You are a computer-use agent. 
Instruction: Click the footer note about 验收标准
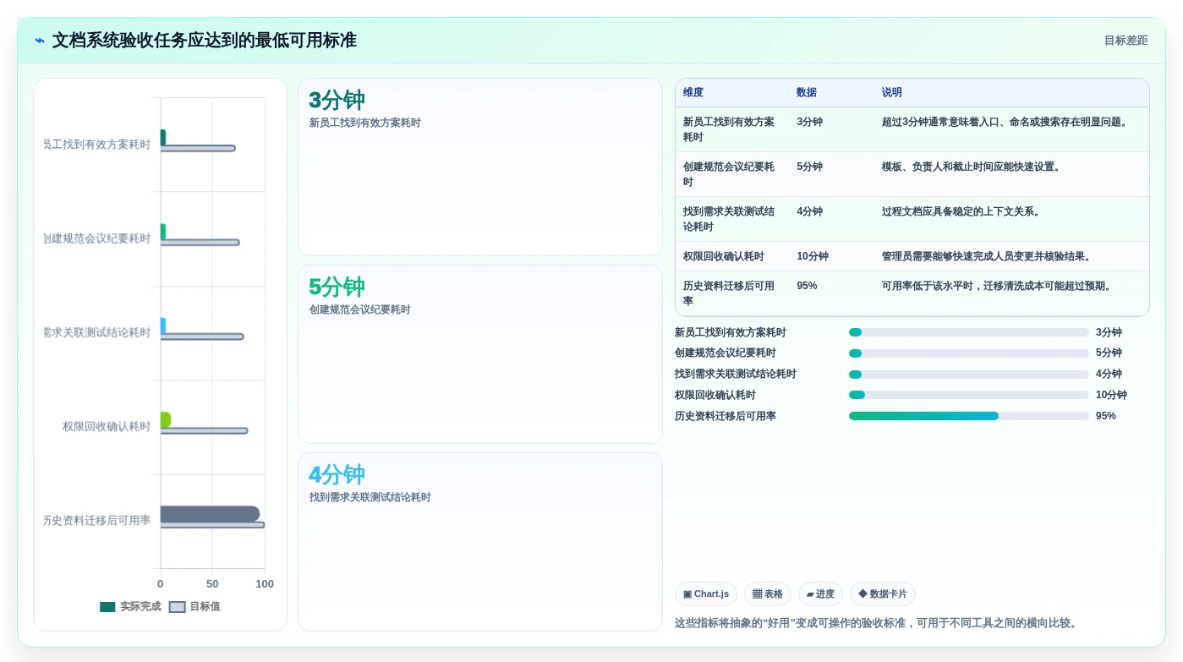[876, 624]
